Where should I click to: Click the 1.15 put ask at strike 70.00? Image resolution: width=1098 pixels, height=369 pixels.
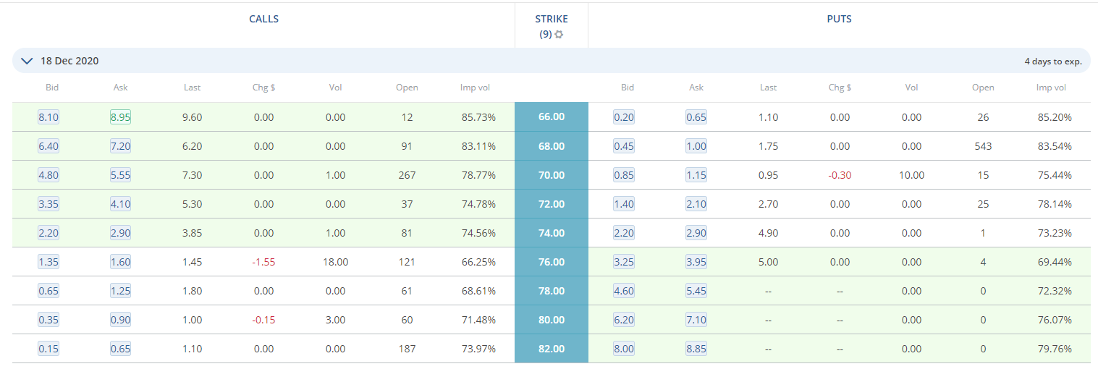(696, 175)
